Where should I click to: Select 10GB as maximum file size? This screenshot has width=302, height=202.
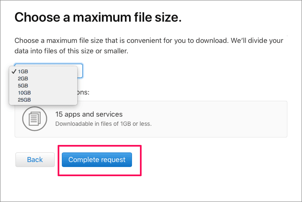point(25,92)
